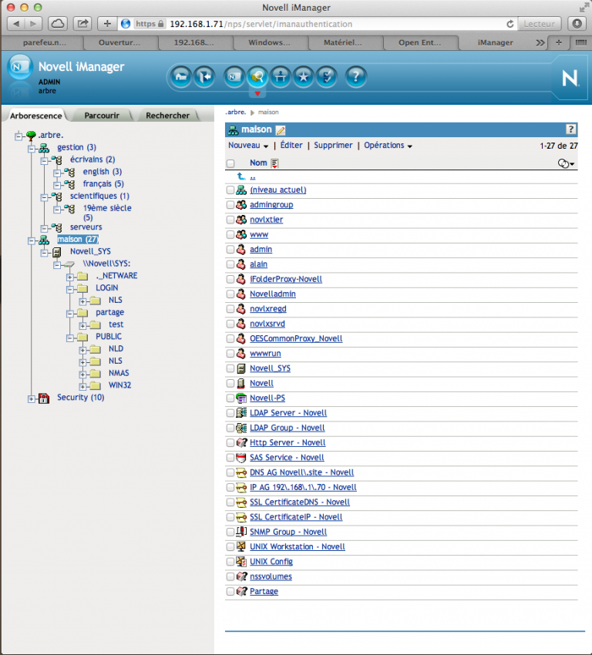Tick the checkbox for admingroup
The image size is (592, 655).
(x=230, y=205)
